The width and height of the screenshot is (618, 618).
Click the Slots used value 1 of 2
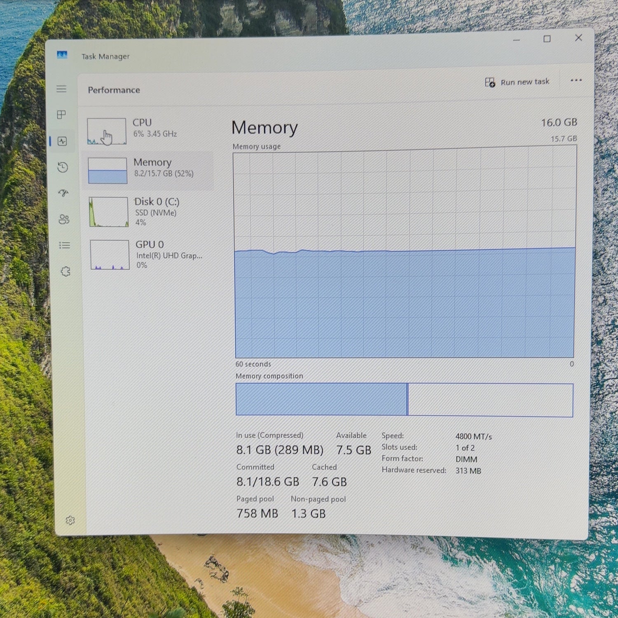(465, 448)
